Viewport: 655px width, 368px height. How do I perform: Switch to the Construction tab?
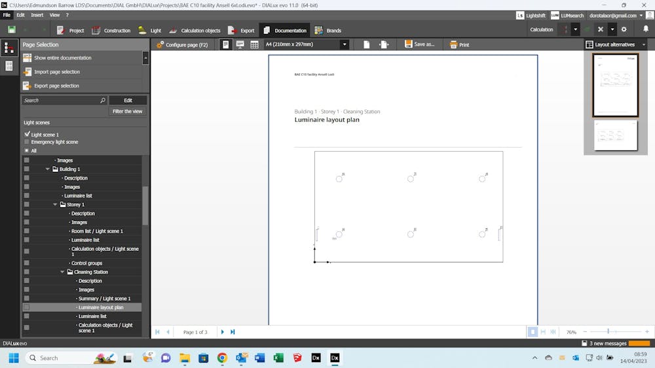pos(111,30)
